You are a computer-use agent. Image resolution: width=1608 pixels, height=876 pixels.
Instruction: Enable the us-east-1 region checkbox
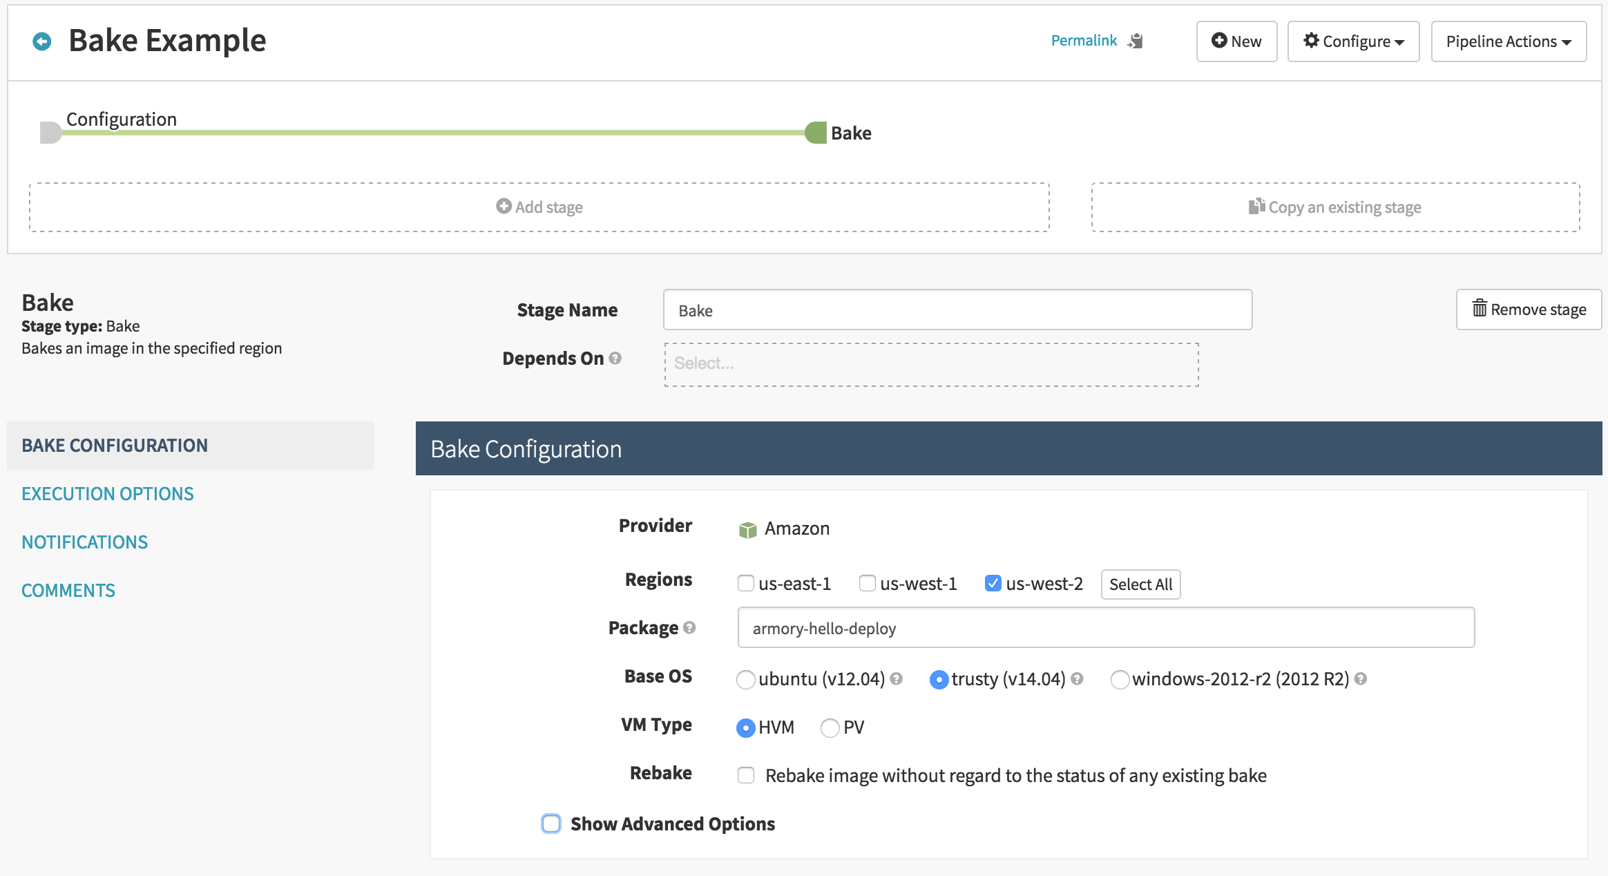(x=746, y=583)
